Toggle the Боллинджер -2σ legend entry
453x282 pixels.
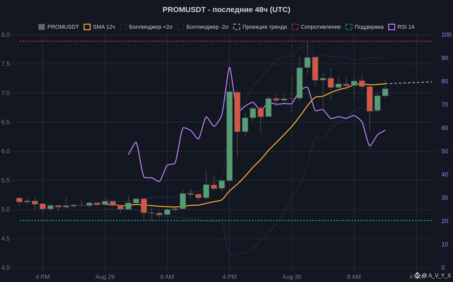click(x=203, y=27)
